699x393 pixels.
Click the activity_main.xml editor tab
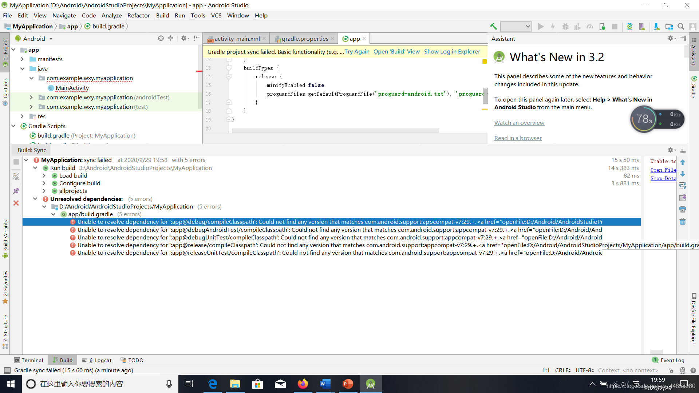[x=235, y=38]
